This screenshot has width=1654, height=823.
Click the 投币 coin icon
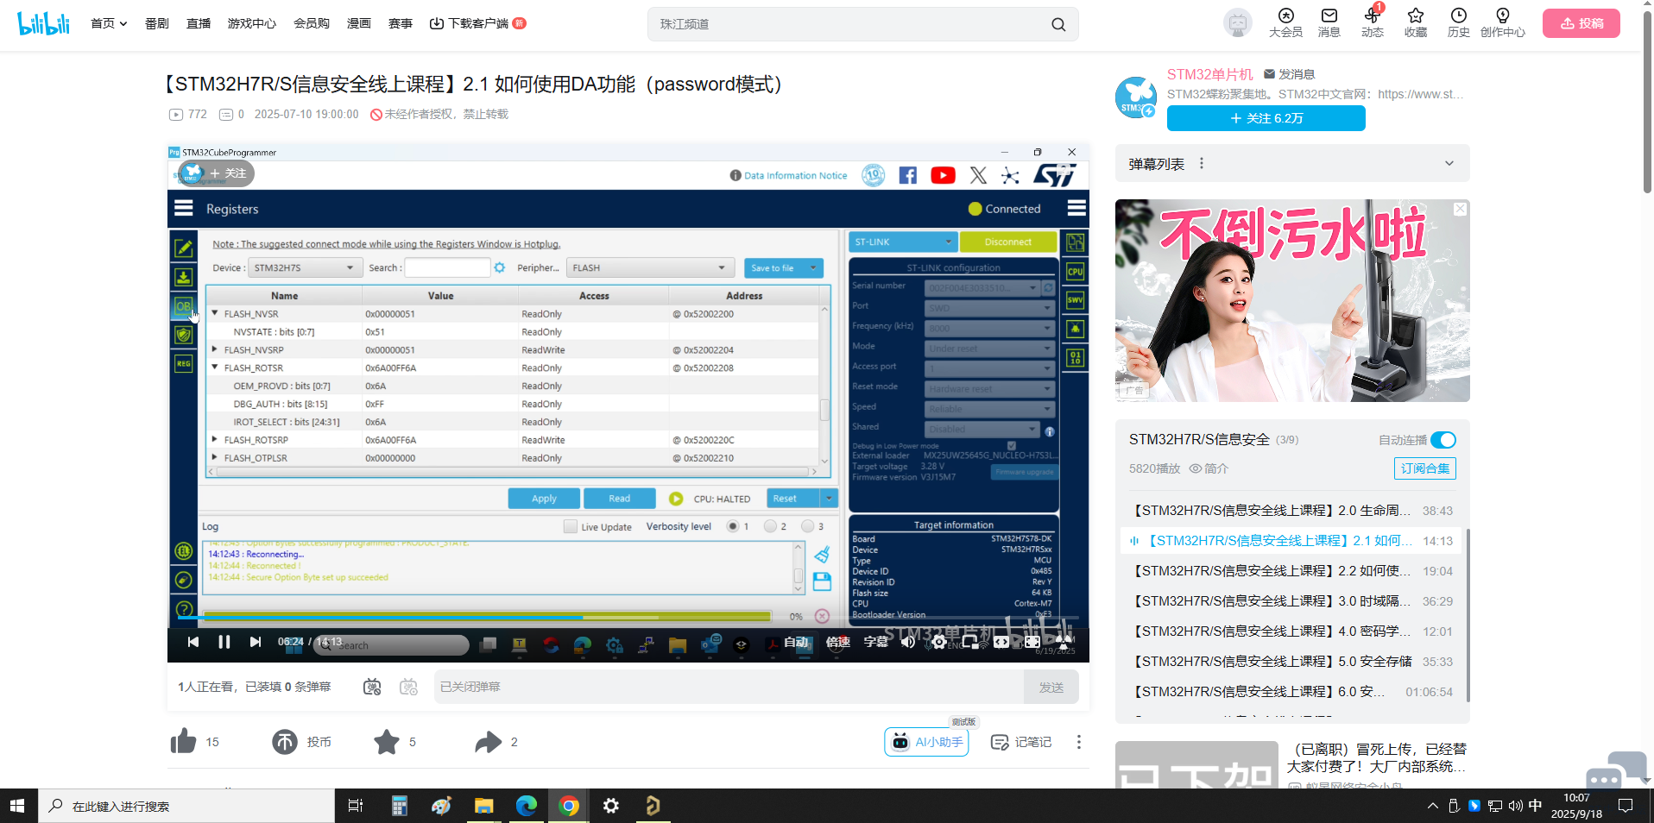[x=285, y=742]
